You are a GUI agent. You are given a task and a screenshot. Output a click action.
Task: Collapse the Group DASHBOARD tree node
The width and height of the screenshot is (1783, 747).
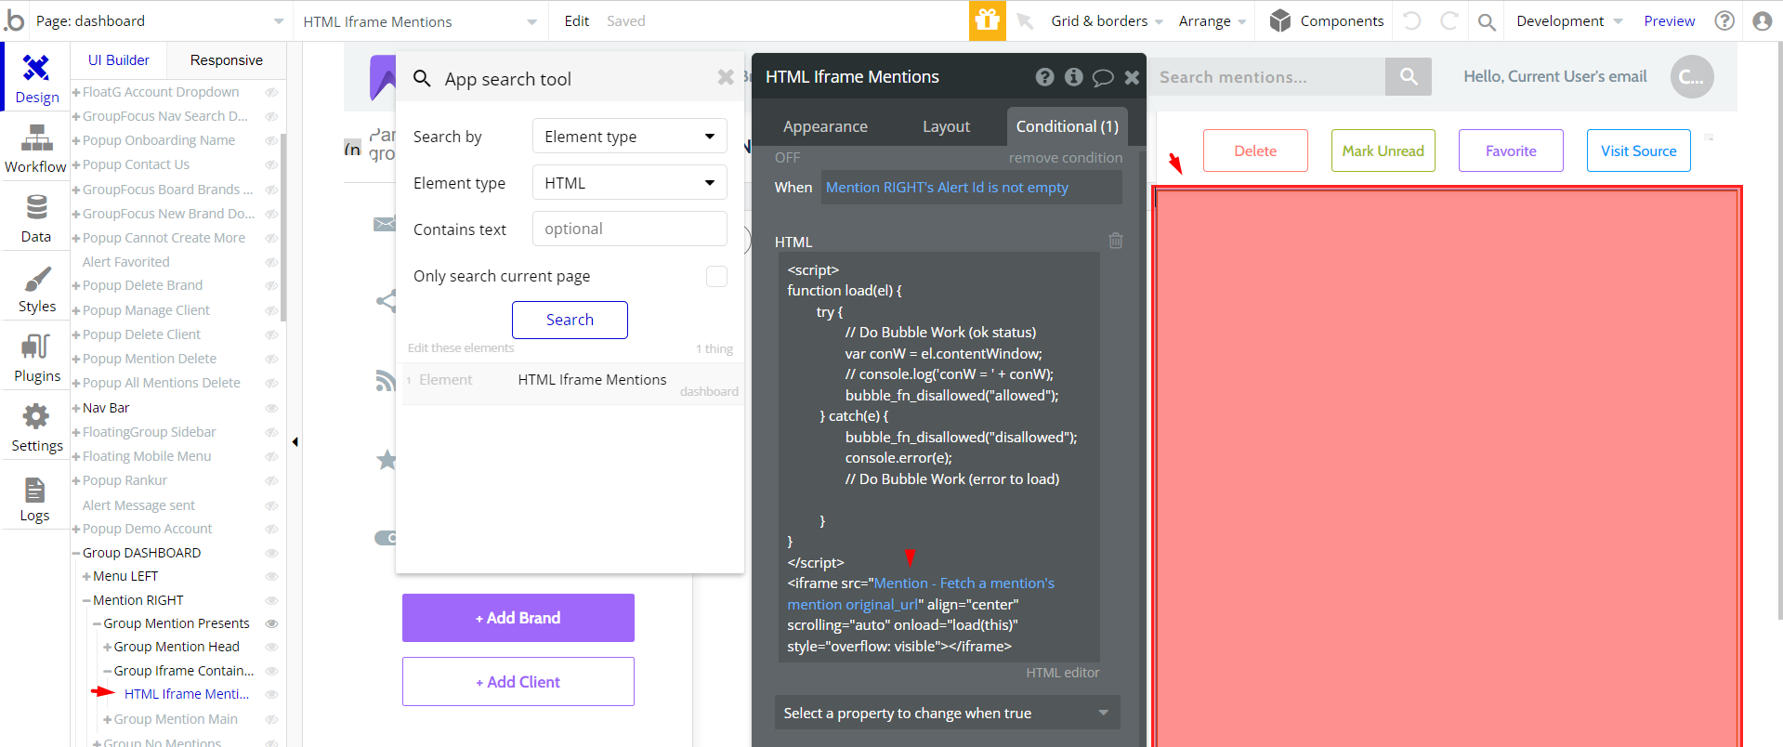(76, 553)
